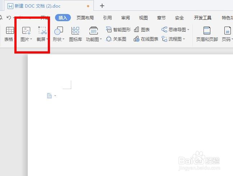
Task: Expand the 功能图 dropdown arrow
Action: pyautogui.click(x=101, y=39)
